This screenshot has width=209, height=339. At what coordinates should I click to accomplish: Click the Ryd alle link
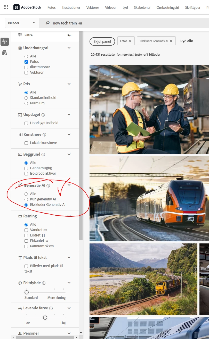(x=187, y=41)
